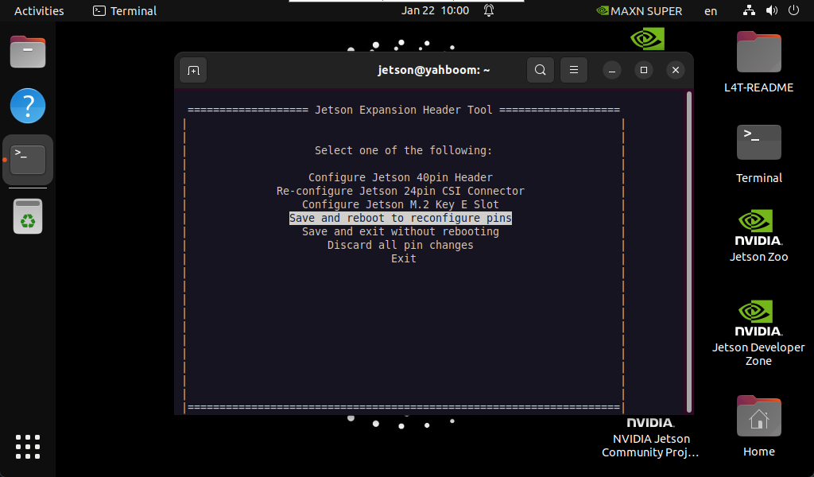
Task: Open the Jetson Zoo desktop shortcut
Action: point(758,235)
